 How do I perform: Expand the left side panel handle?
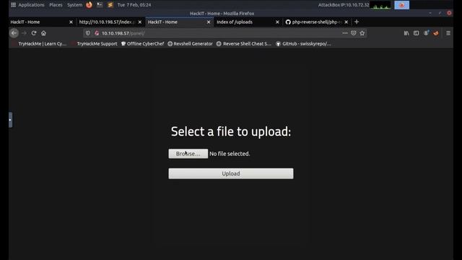tap(10, 120)
